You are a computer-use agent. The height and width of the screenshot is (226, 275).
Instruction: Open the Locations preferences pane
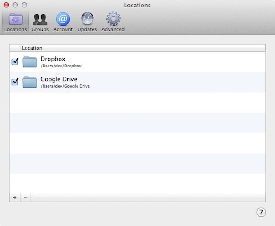16,22
